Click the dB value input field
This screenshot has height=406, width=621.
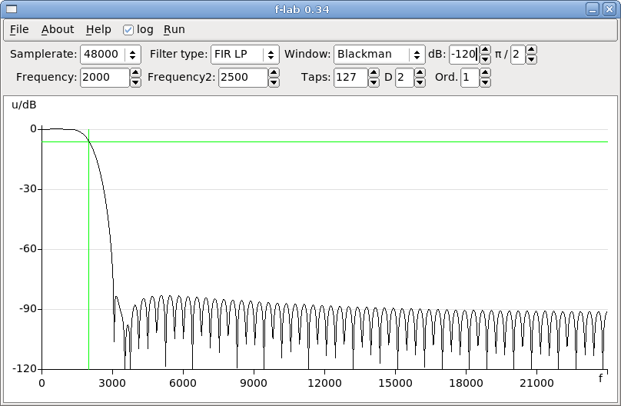pos(463,55)
